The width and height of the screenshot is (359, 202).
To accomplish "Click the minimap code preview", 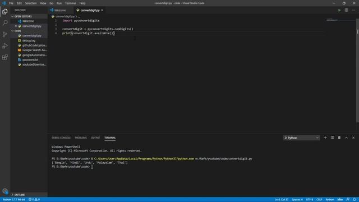I will (x=332, y=20).
